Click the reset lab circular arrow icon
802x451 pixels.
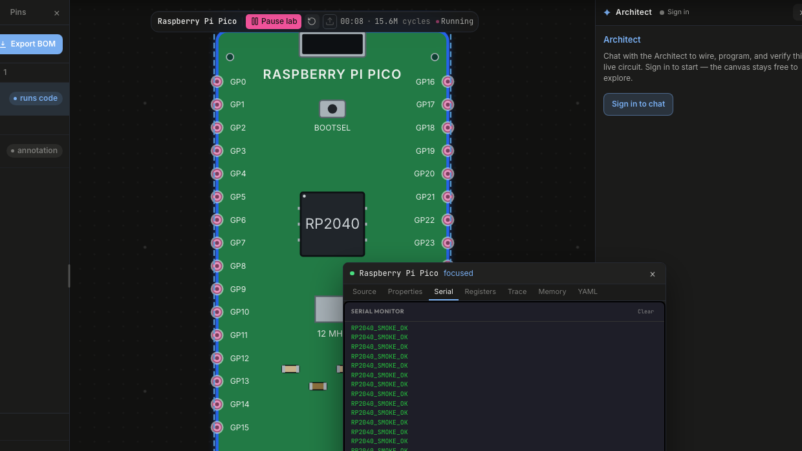point(312,21)
